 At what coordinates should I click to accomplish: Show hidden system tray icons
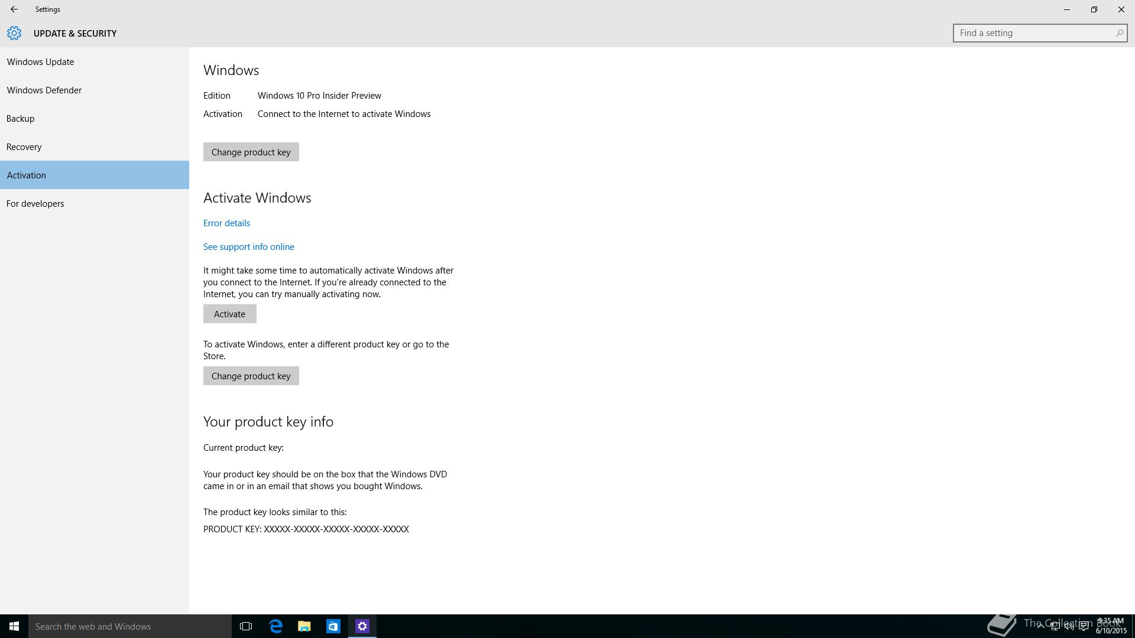pyautogui.click(x=1040, y=626)
